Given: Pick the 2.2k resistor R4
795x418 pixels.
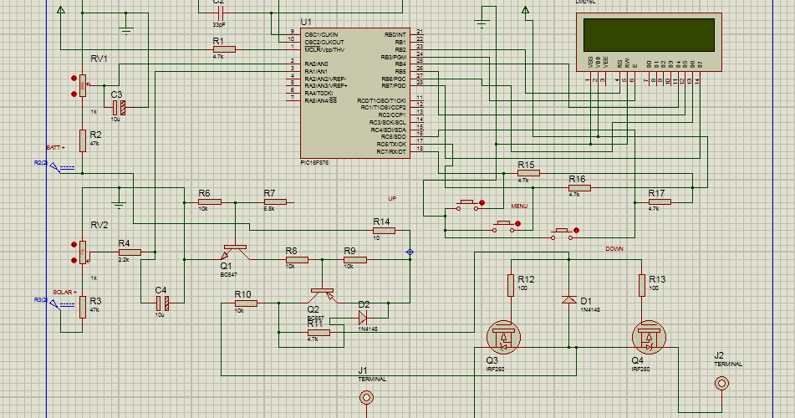Looking at the screenshot, I should (x=130, y=252).
